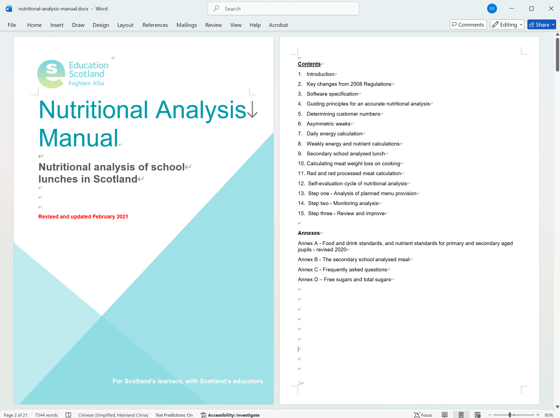The image size is (560, 418).
Task: Click the zoom slider handle
Action: [510, 415]
